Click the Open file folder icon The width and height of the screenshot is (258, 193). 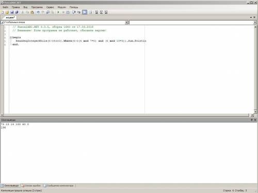[7, 12]
